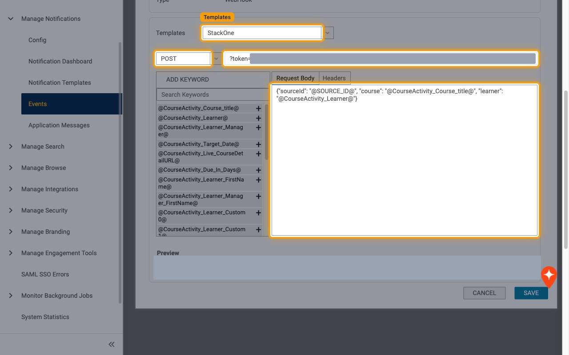The height and width of the screenshot is (355, 569).
Task: Expand the Manage Security section
Action: coord(11,210)
